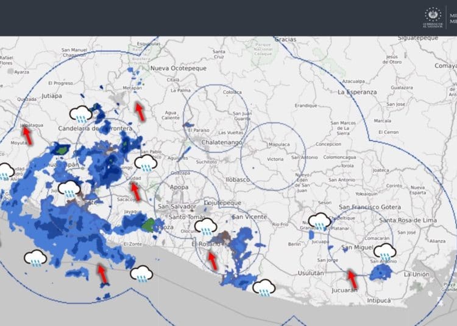
Task: Select the rain cloud icon beside San Pablo Tacachico
Action: [x=146, y=163]
